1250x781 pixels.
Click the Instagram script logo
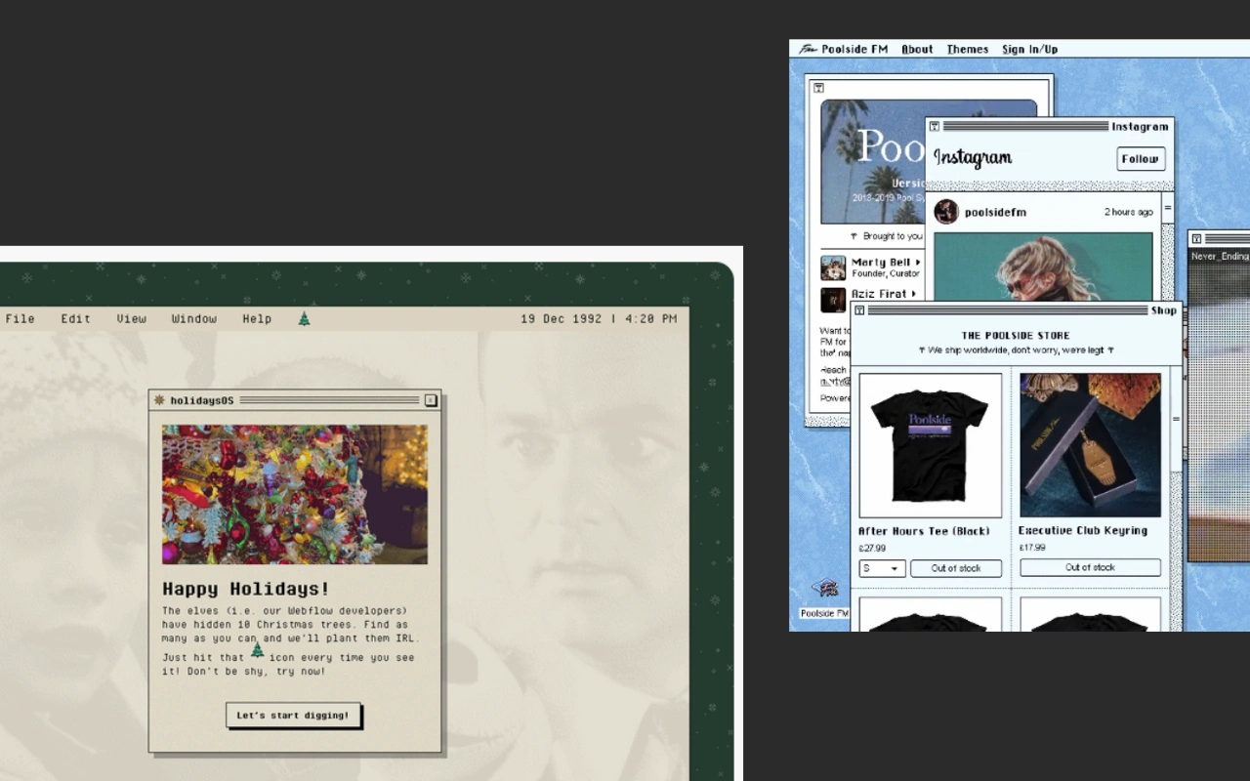point(973,158)
